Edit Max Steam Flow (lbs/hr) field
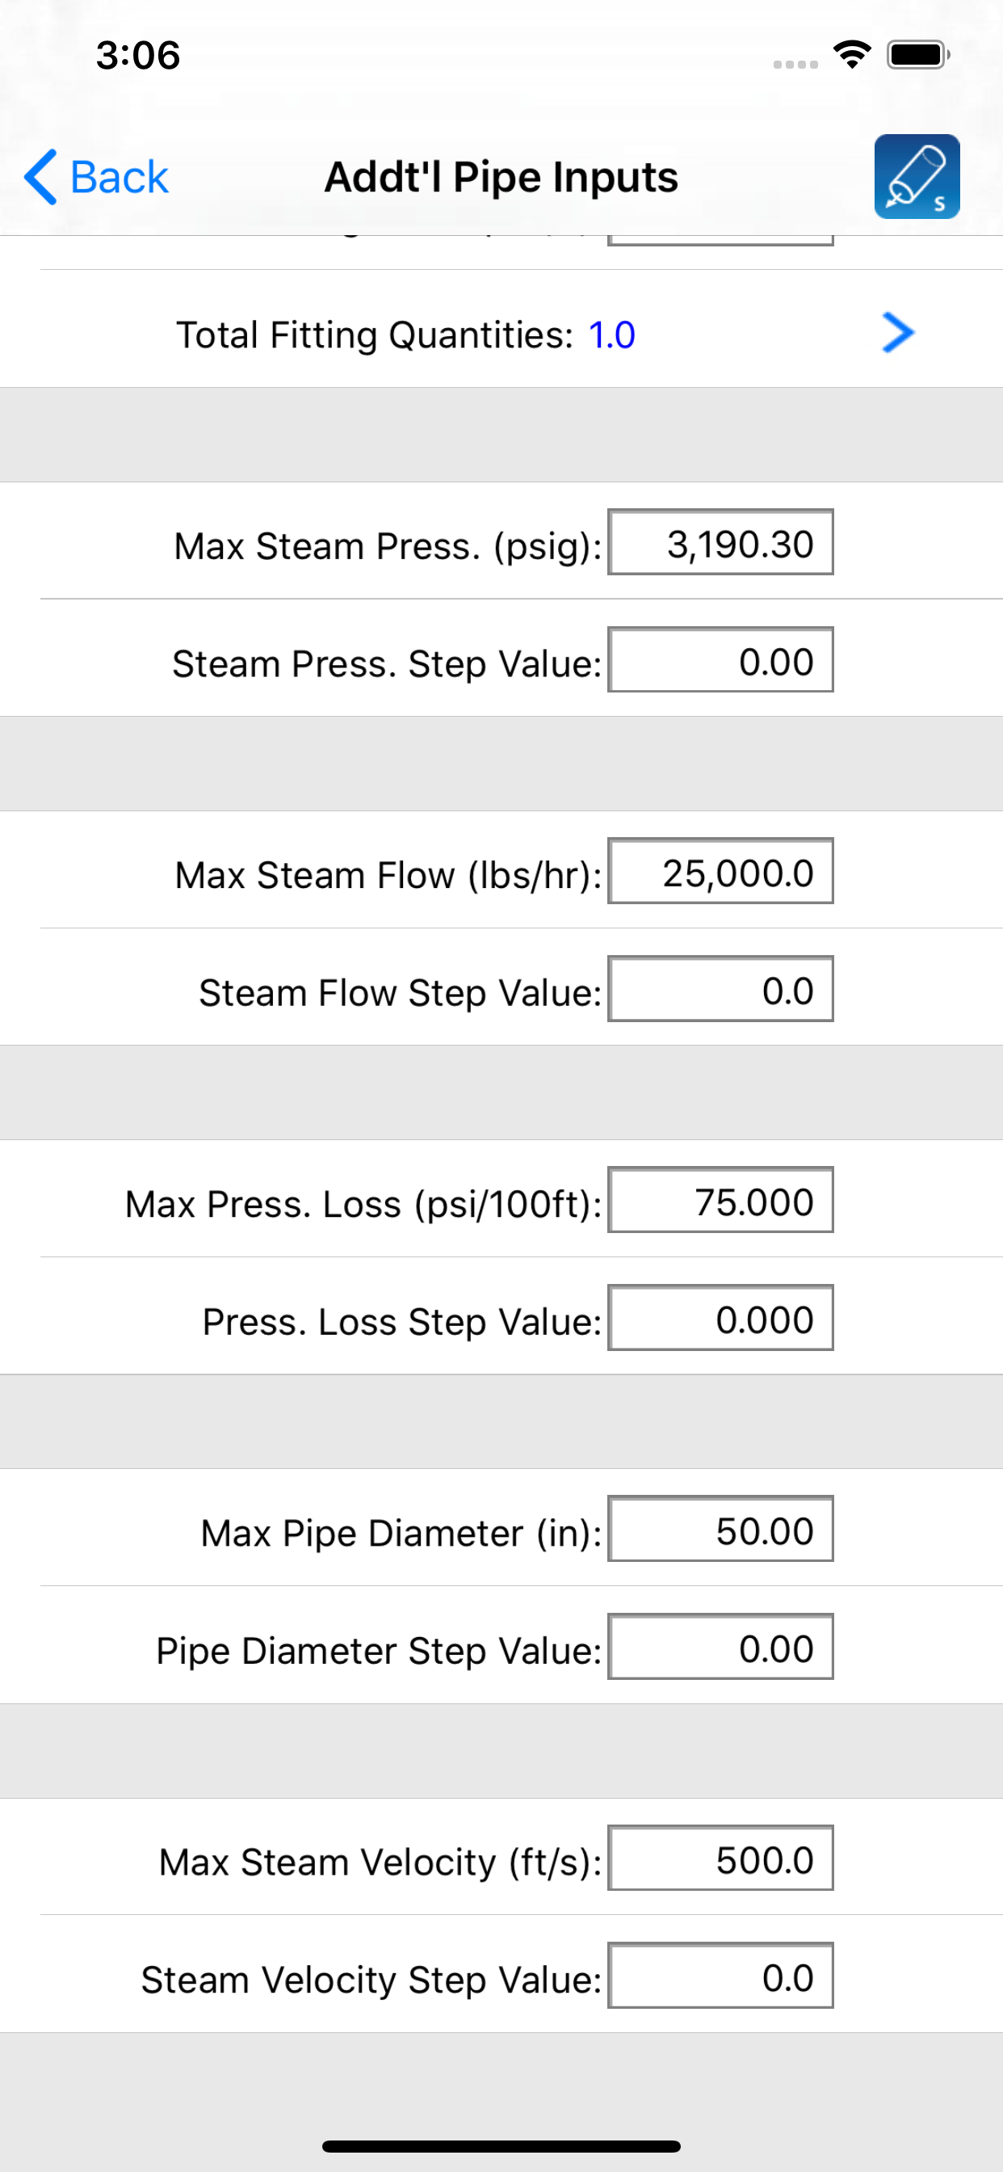Viewport: 1003px width, 2172px height. (720, 871)
